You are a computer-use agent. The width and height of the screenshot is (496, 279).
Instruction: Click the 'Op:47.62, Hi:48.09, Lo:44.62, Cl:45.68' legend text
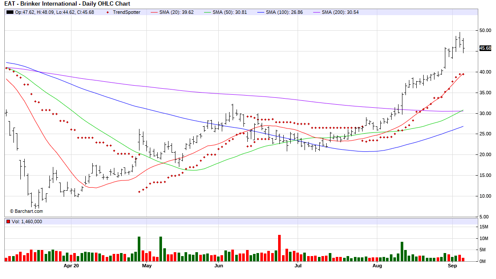click(55, 12)
